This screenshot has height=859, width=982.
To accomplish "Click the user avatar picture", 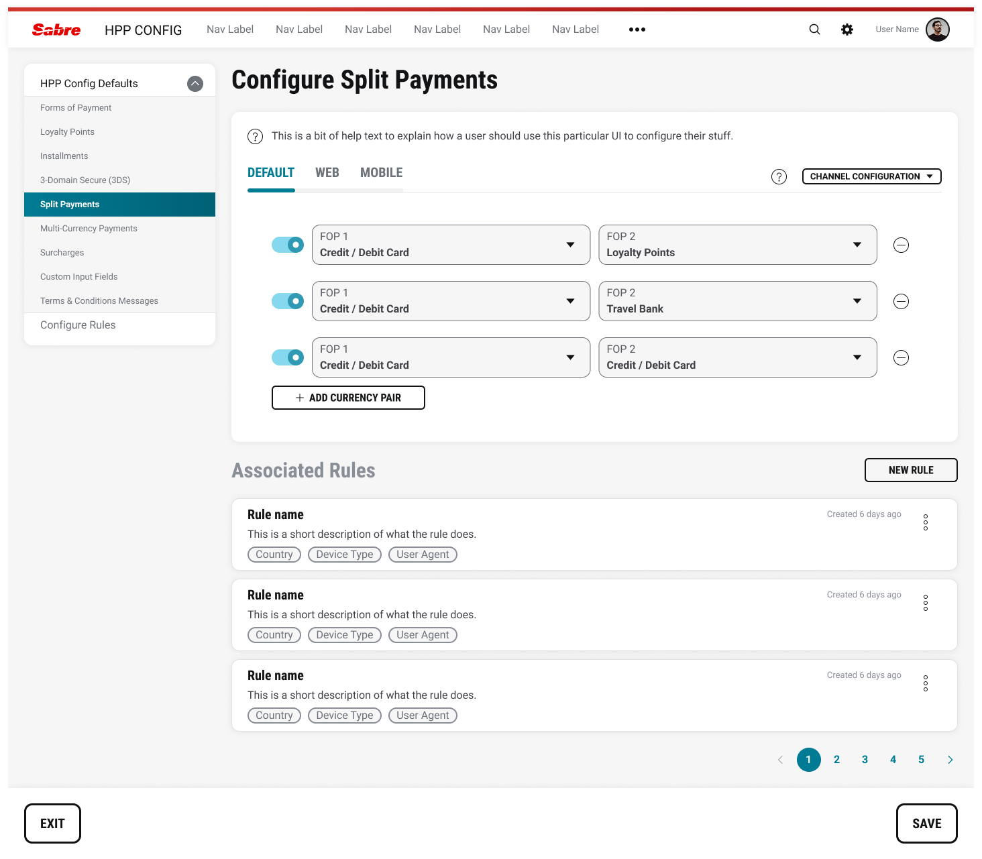I will (x=937, y=30).
